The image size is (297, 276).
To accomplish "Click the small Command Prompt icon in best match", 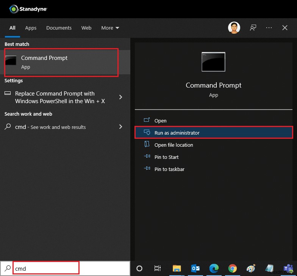I will (11, 60).
